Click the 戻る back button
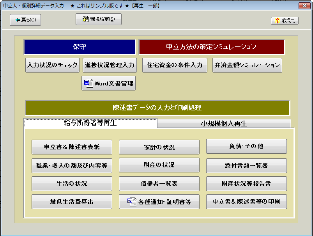Screen dimensions: 313x236 tap(25, 20)
